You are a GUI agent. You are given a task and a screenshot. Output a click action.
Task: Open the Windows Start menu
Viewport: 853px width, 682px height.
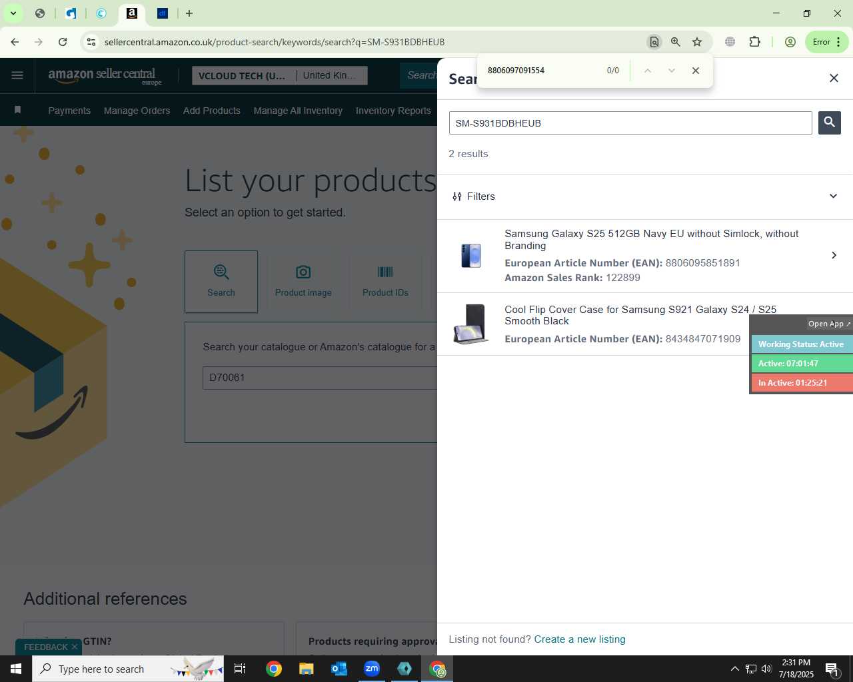[x=16, y=669]
